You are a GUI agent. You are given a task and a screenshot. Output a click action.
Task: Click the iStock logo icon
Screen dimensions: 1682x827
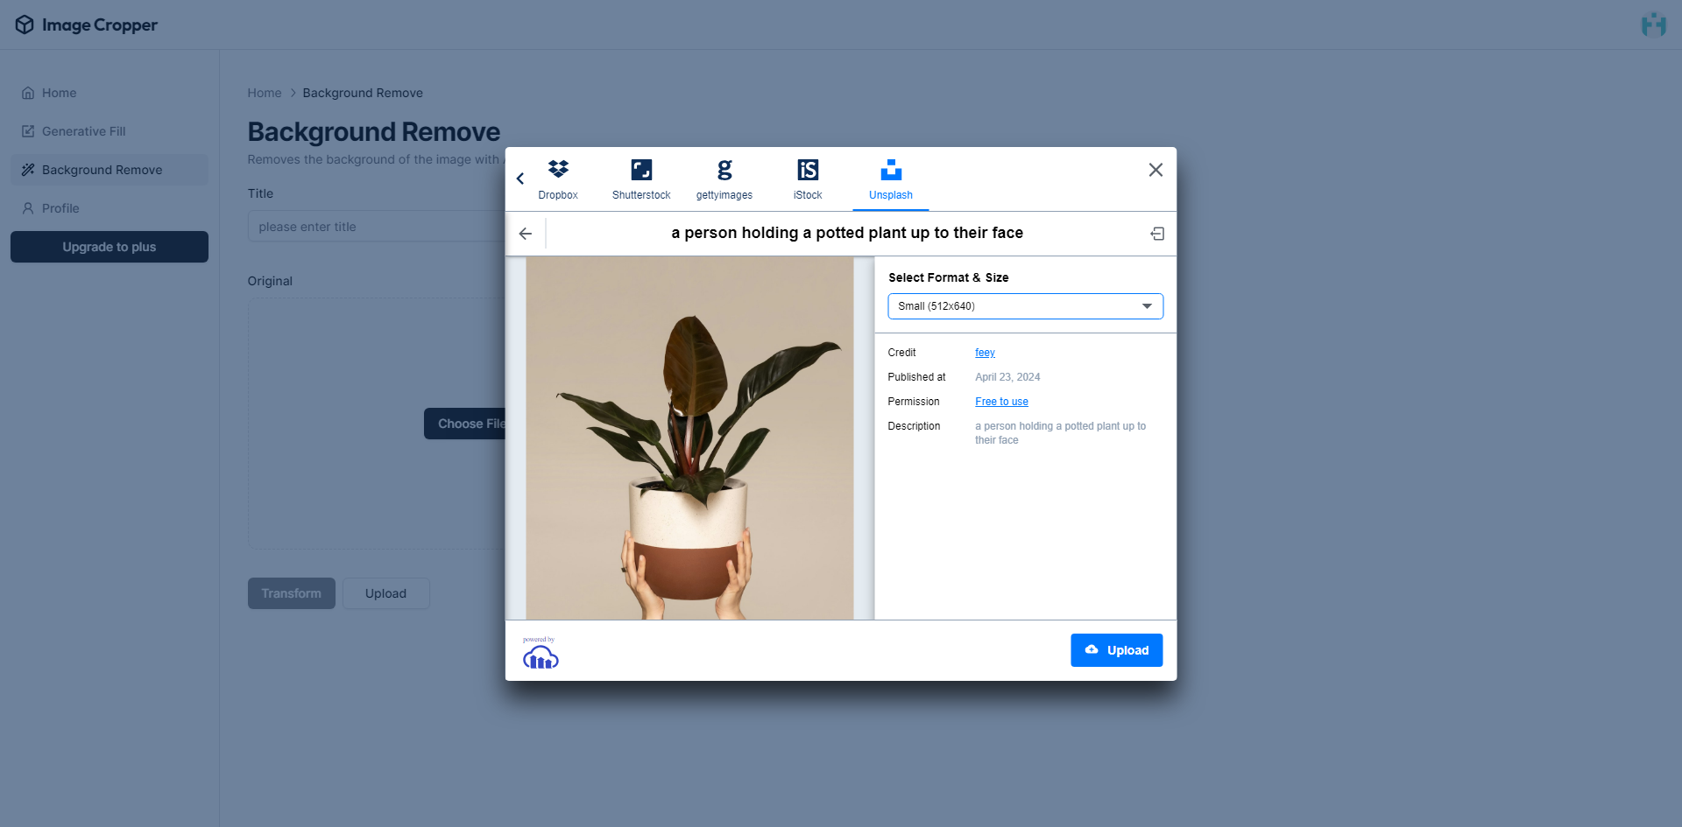click(808, 169)
